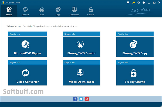Screen dimensions: 162x107
Task: Click the help question mark icon
Action: coord(144,3)
